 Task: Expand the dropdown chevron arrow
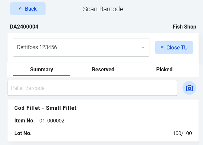pyautogui.click(x=143, y=47)
